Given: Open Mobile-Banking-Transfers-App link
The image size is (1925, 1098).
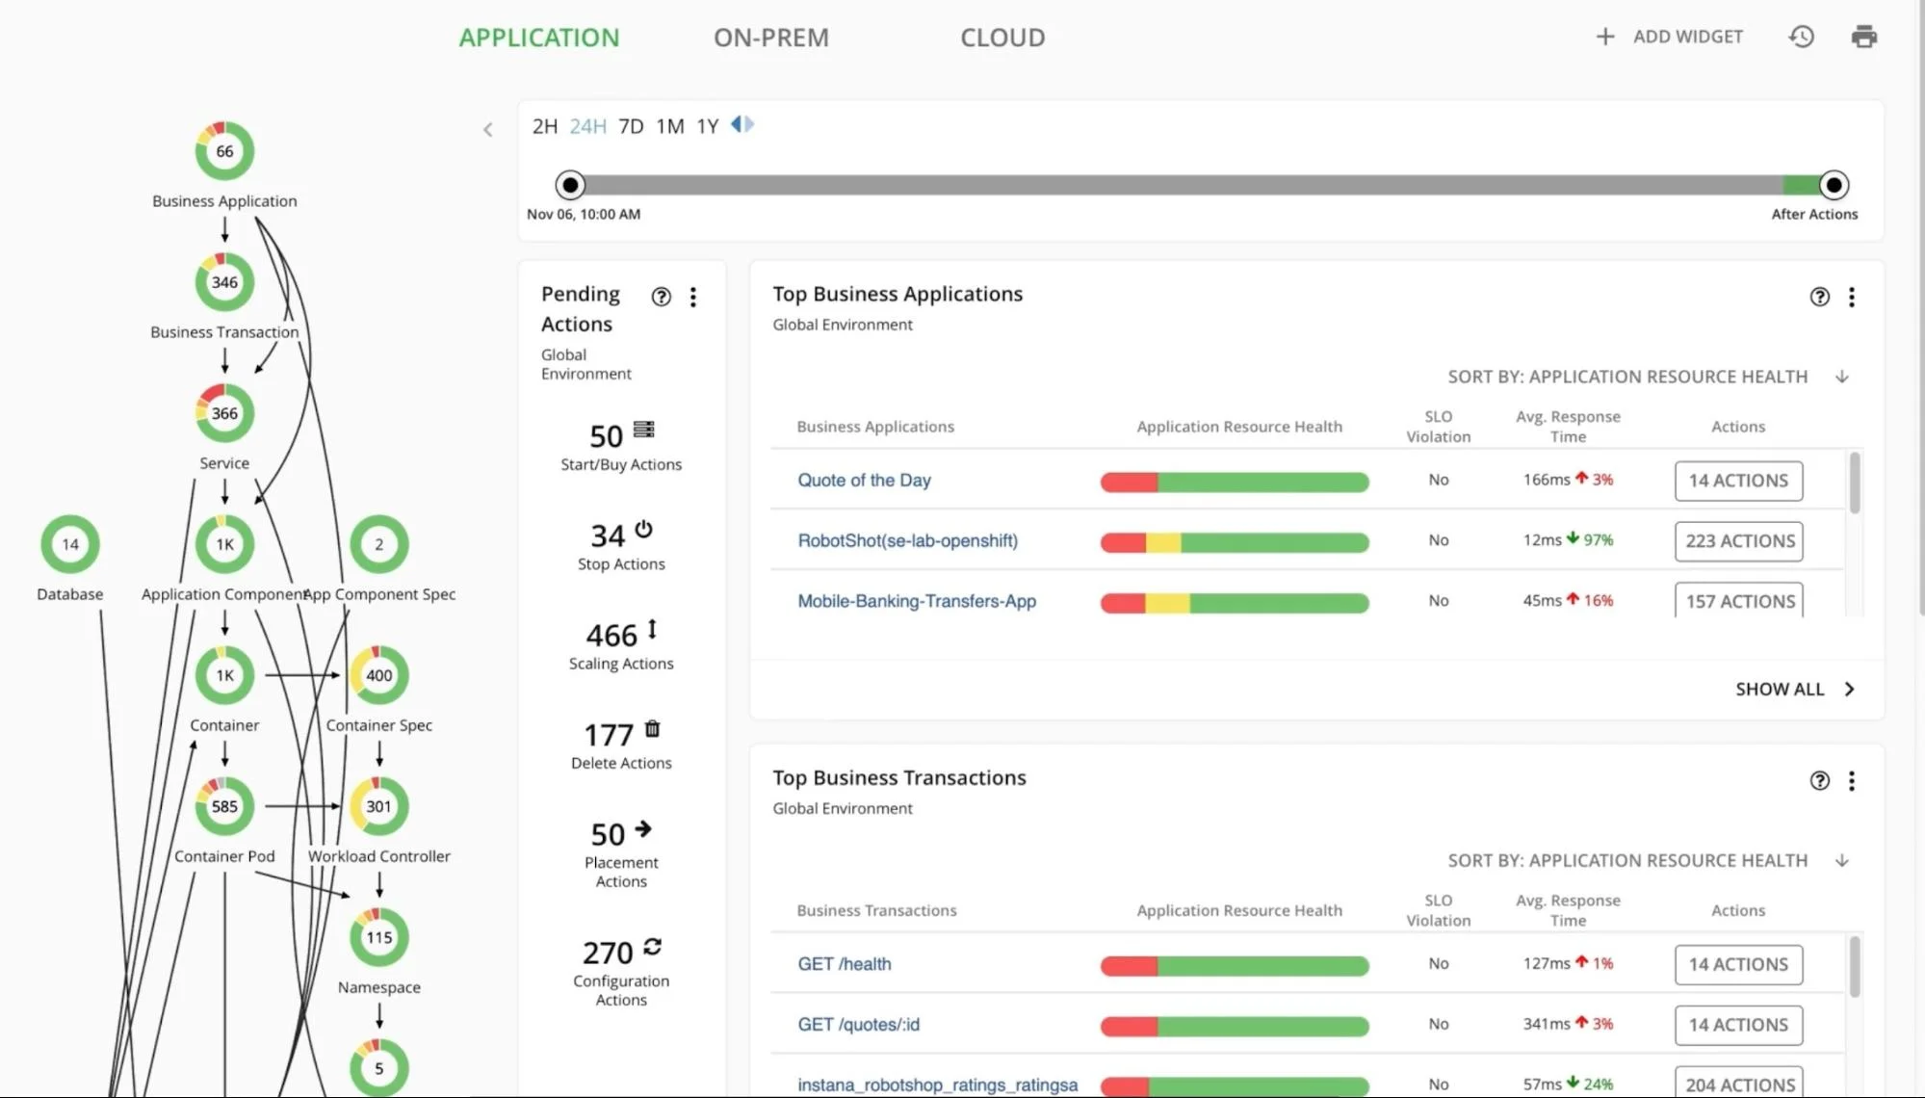Looking at the screenshot, I should 917,601.
